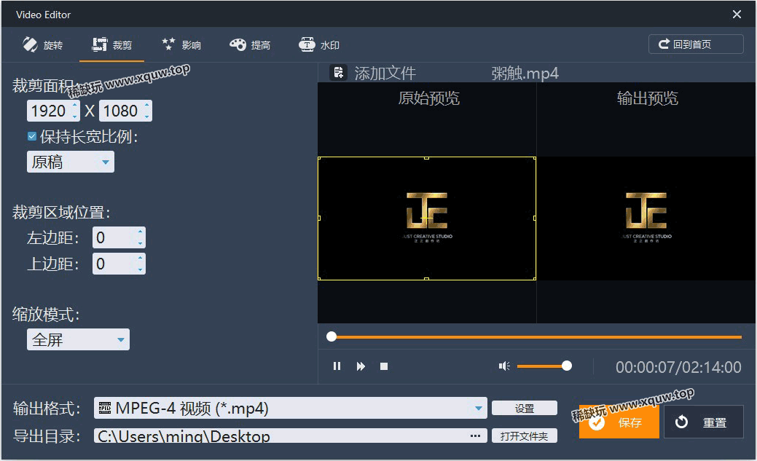Close the Video Editor window
Screen dimensions: 757x461
tap(737, 15)
